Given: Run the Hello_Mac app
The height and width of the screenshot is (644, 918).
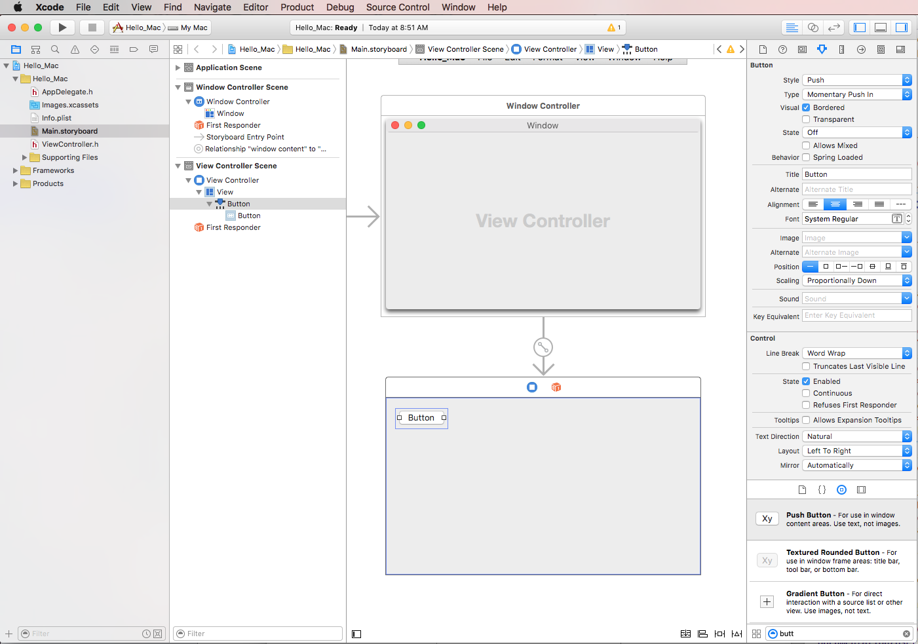Looking at the screenshot, I should 62,27.
